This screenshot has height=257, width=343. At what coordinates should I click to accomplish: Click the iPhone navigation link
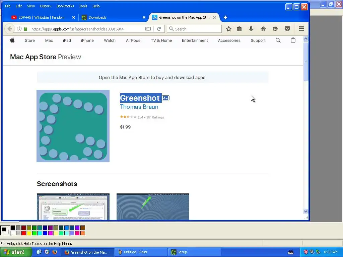[87, 40]
